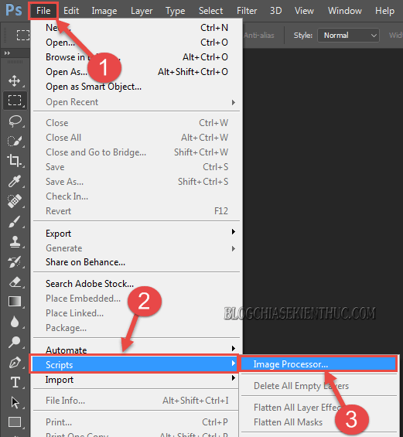Select the Dodge tool
This screenshot has height=437, width=403.
pyautogui.click(x=15, y=342)
